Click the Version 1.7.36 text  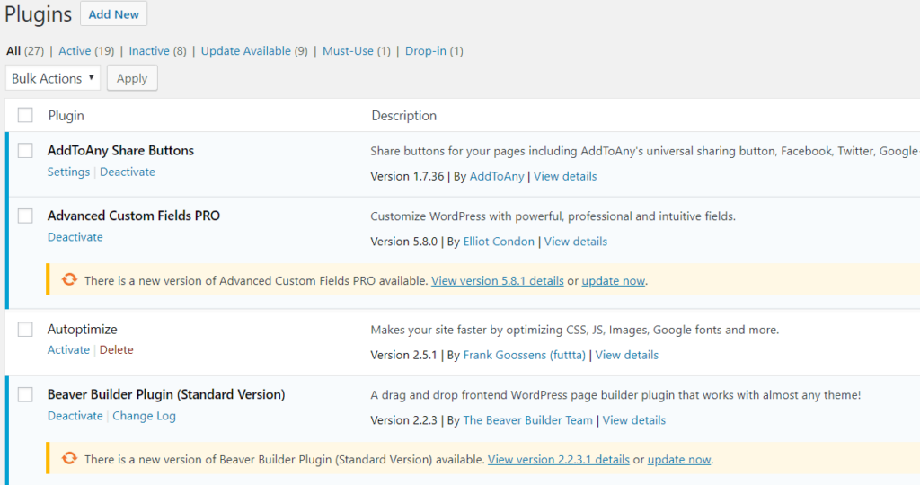pos(407,177)
